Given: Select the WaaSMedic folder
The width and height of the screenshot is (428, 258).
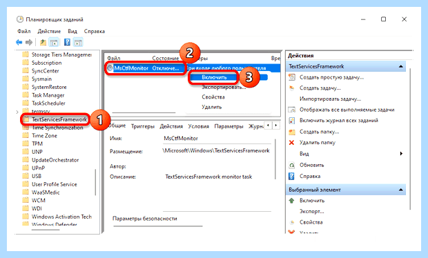Looking at the screenshot, I should (x=46, y=192).
